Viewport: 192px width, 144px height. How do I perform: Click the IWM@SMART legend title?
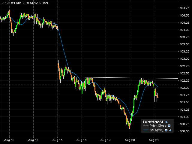point(153,122)
